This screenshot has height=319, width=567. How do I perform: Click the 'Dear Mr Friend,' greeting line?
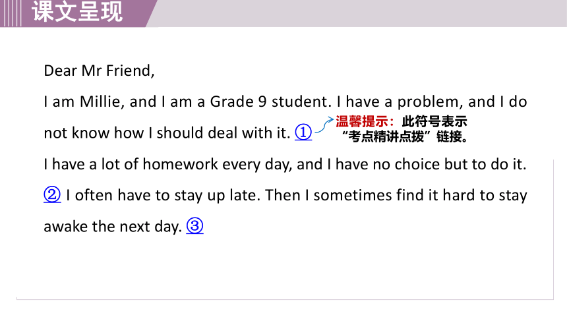click(x=99, y=71)
